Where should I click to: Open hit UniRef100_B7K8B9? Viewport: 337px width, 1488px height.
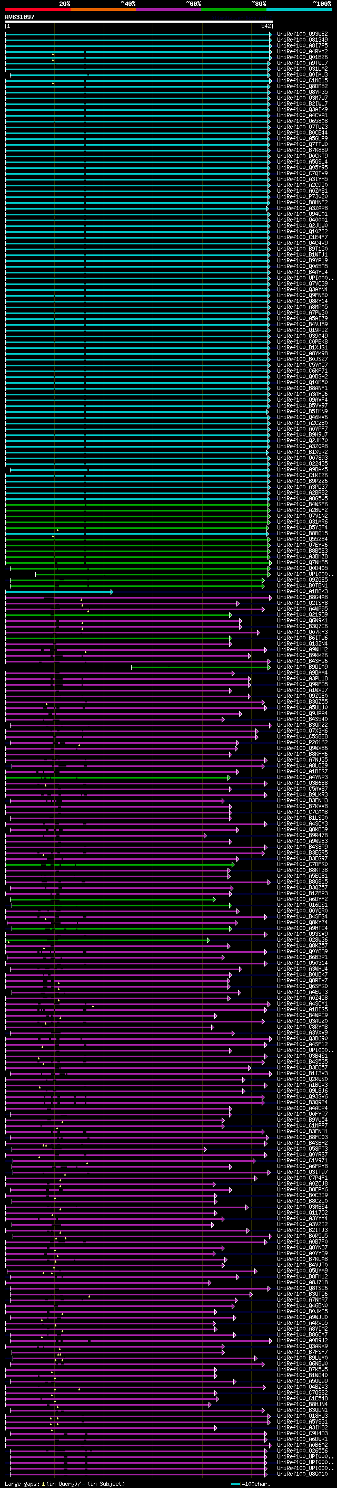[x=302, y=150]
